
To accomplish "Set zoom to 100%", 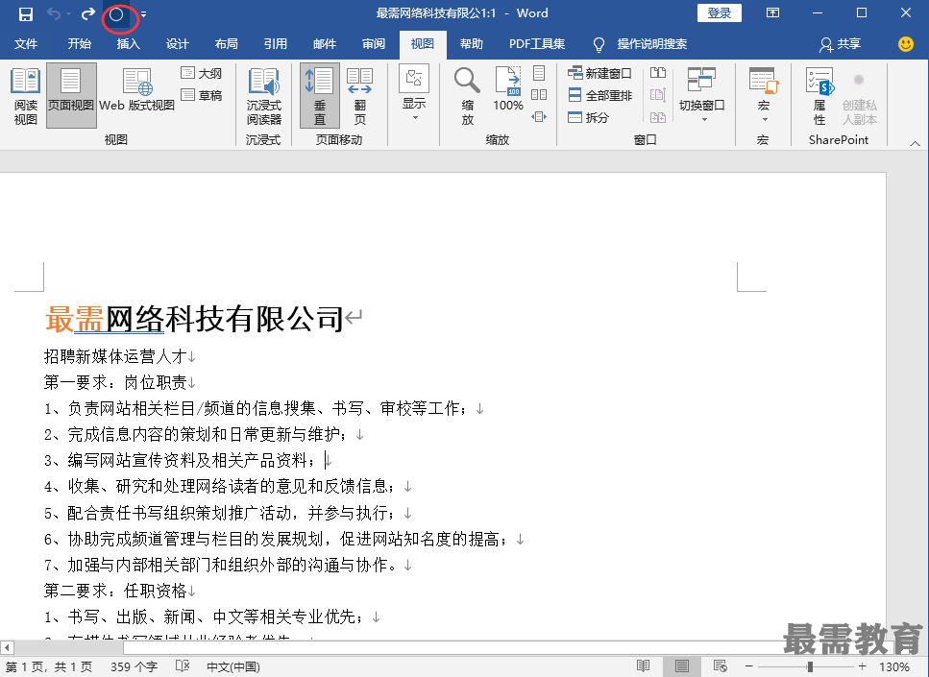I will (x=508, y=90).
